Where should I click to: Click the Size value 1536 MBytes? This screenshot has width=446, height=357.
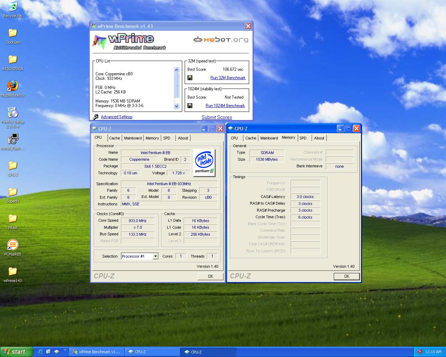click(267, 159)
